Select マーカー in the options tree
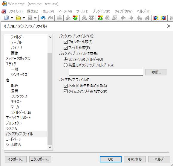 (x=16, y=107)
